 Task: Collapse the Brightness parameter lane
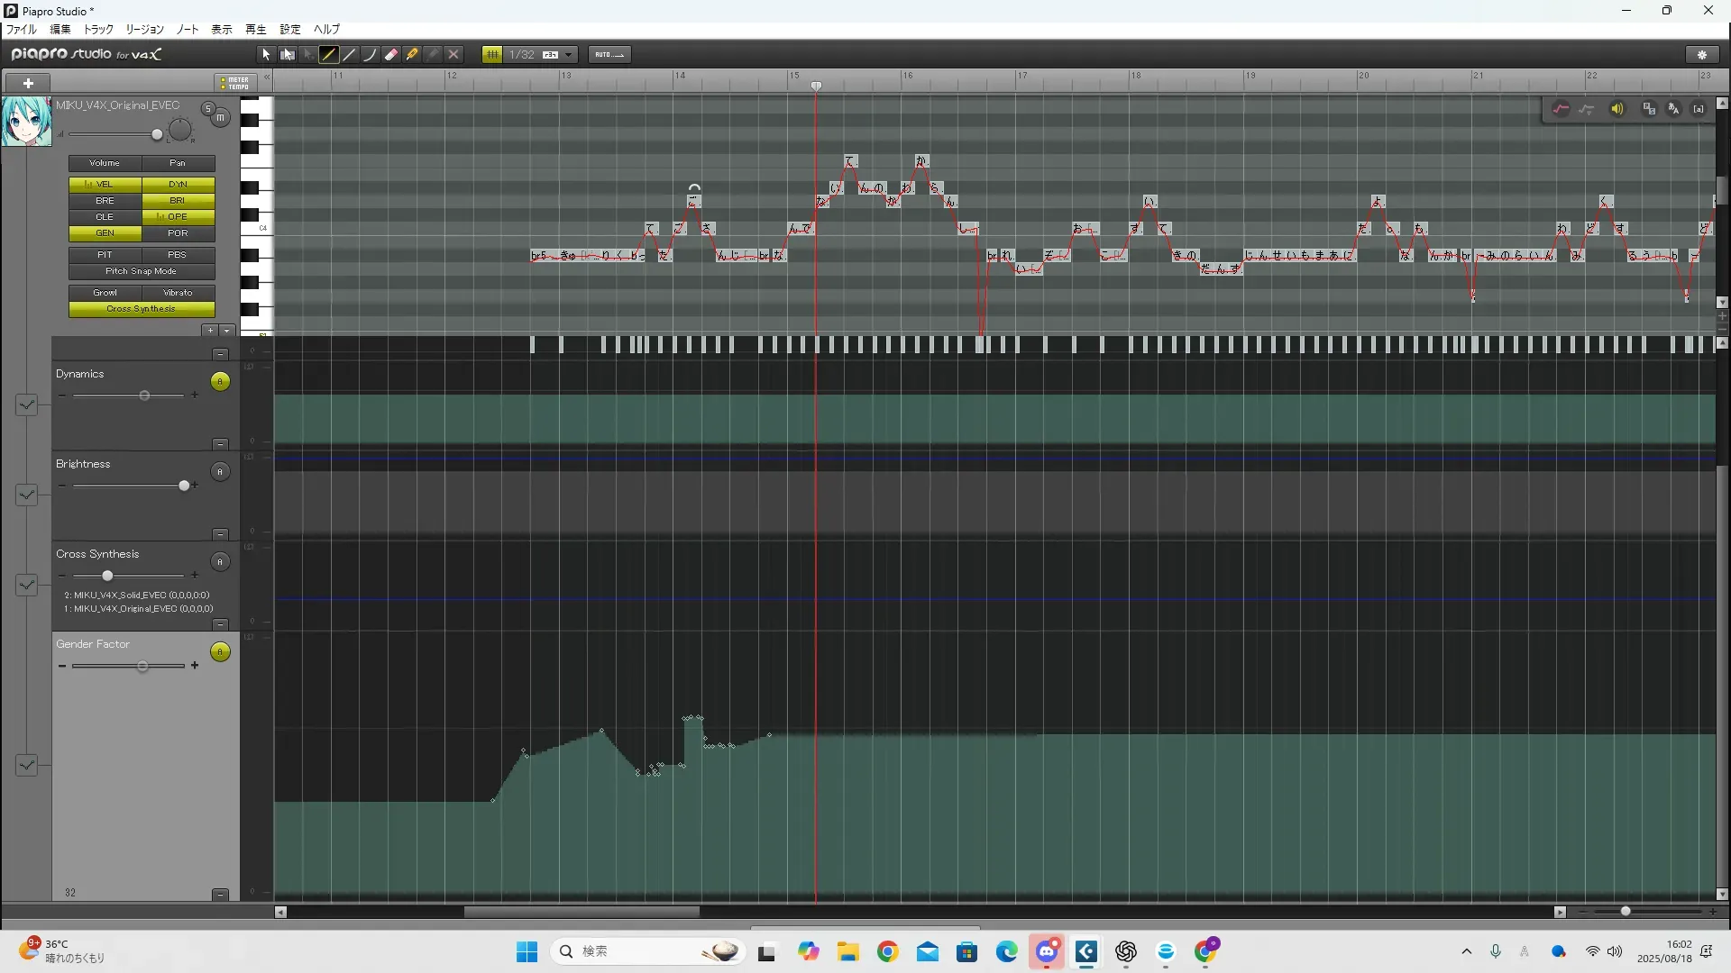pyautogui.click(x=220, y=534)
